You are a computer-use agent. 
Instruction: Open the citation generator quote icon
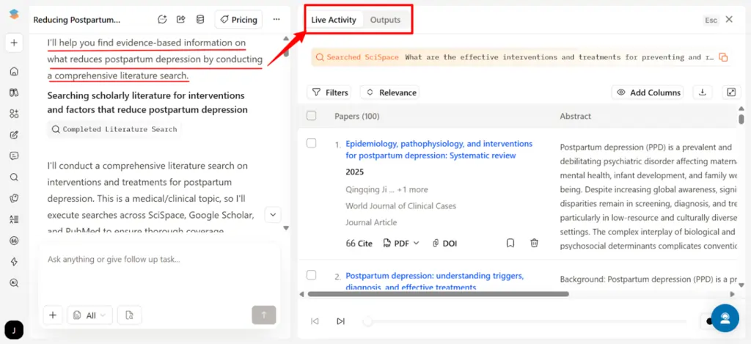tap(14, 241)
